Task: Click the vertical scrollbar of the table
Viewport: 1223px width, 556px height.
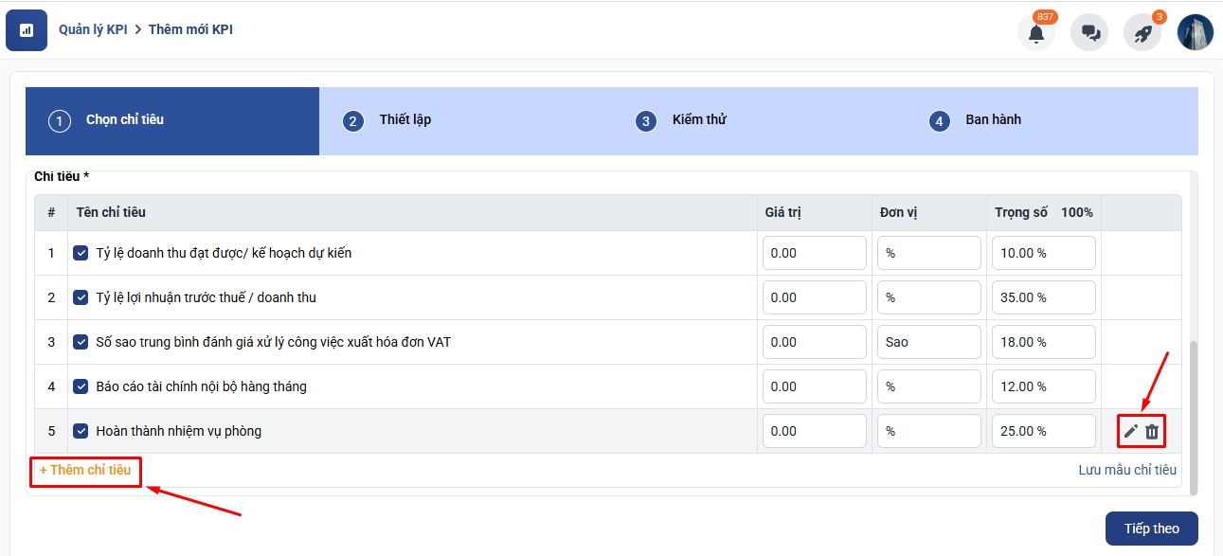Action: point(1193,417)
